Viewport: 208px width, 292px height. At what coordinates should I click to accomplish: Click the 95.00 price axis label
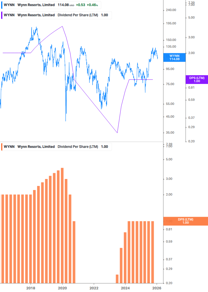point(170,69)
